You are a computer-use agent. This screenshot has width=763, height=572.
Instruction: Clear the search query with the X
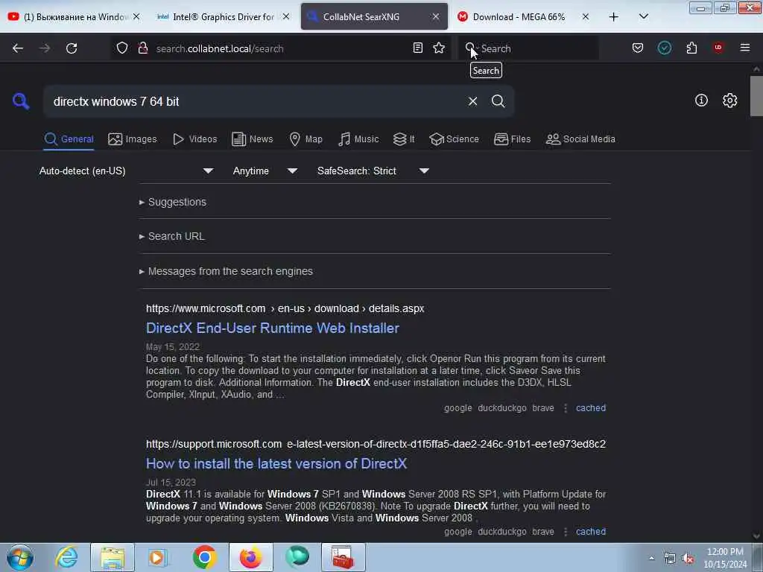472,101
